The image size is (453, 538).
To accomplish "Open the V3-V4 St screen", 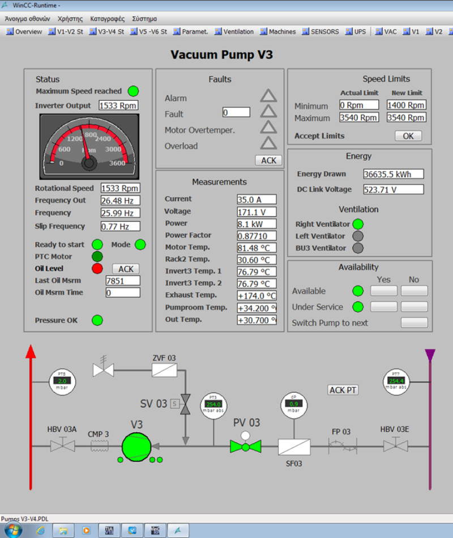I will click(x=106, y=32).
